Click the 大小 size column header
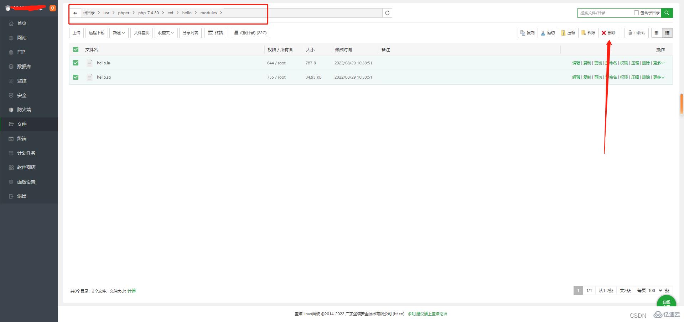 tap(310, 50)
